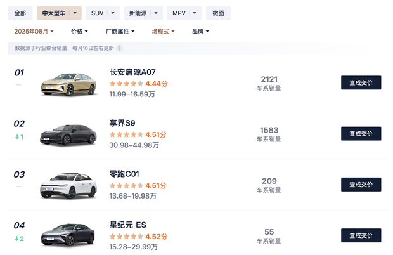Select the 微面 category tab

(218, 13)
